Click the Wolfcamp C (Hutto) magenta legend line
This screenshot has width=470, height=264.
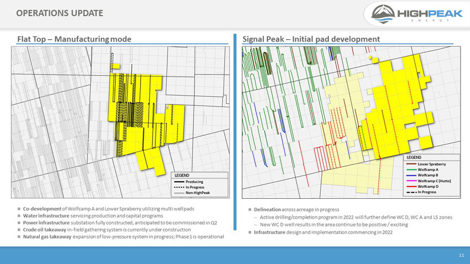[x=411, y=181]
